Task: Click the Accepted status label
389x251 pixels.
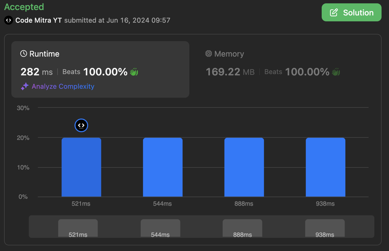Action: click(24, 7)
